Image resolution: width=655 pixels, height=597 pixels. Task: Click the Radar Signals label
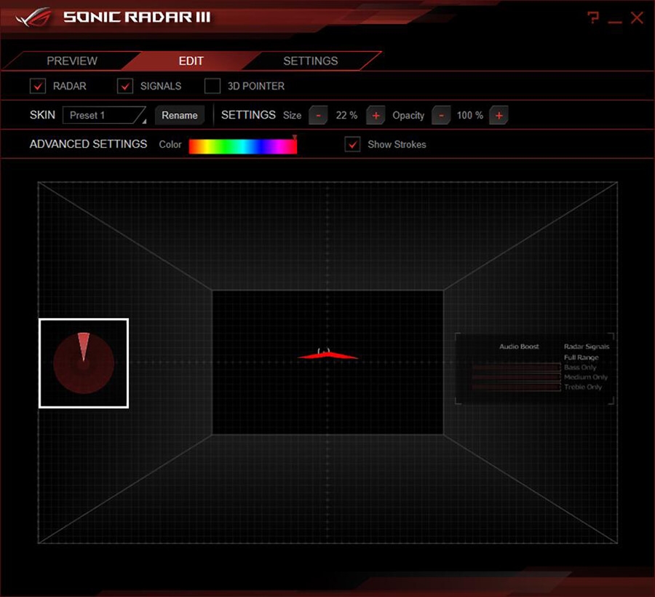[587, 347]
